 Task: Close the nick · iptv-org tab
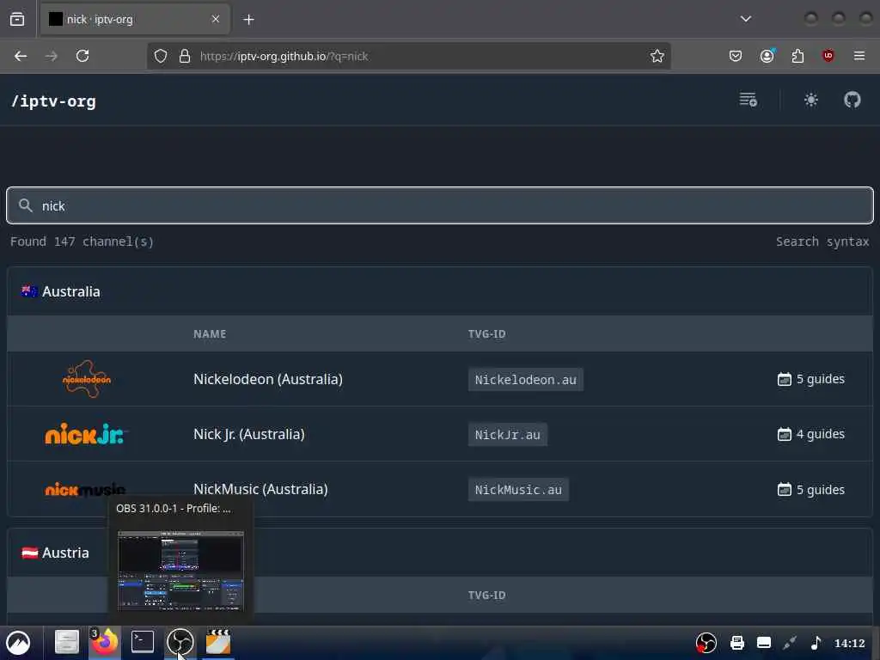pyautogui.click(x=216, y=19)
